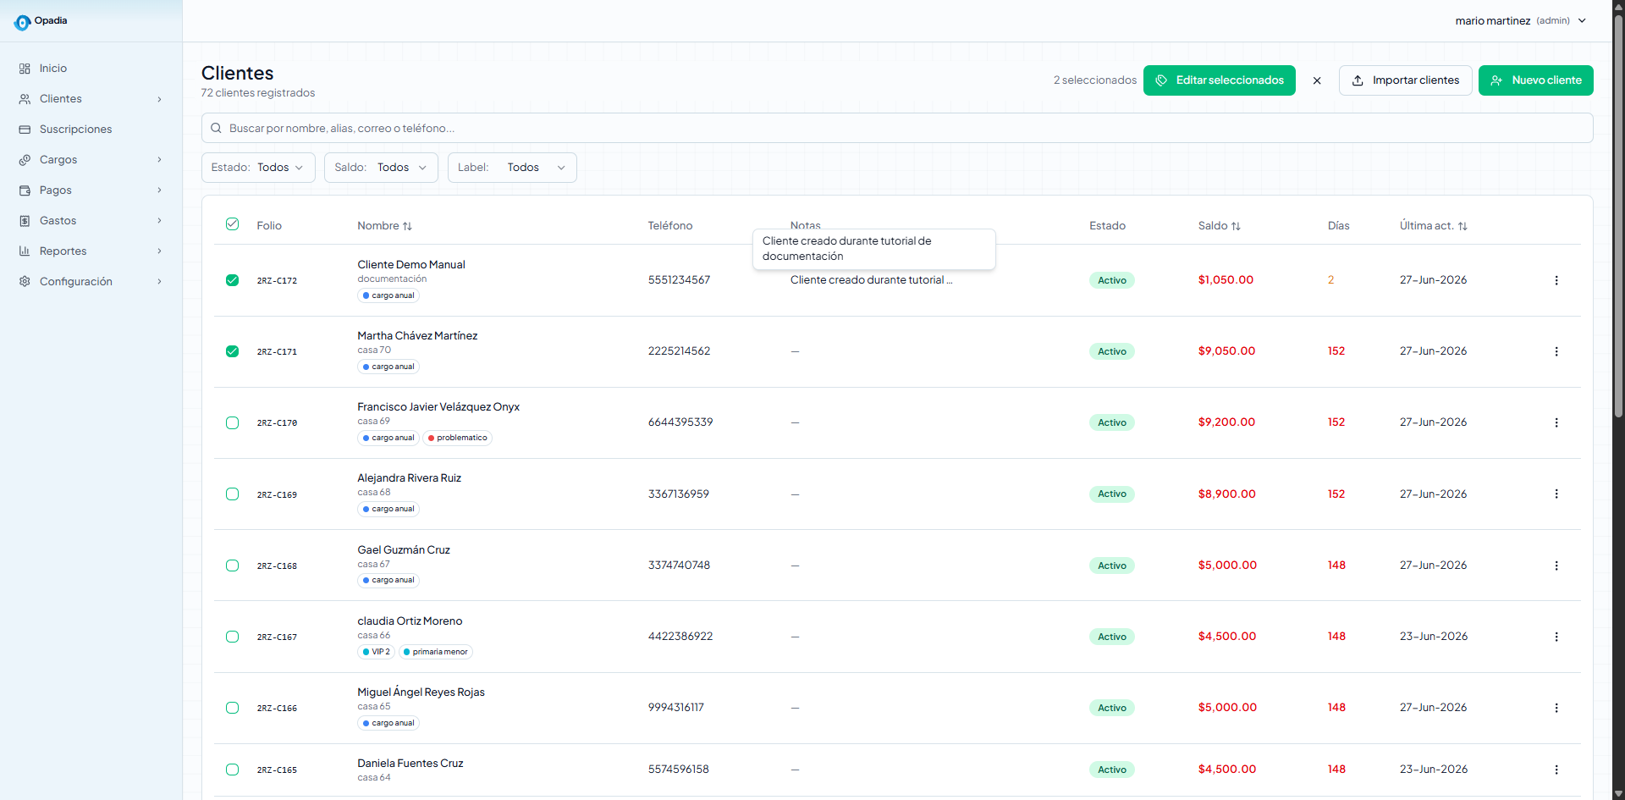
Task: Focus the client search field
Action: 897,129
